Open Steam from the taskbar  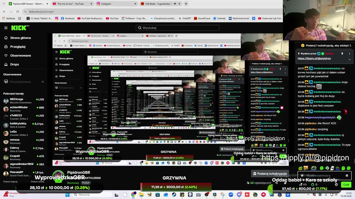pos(174,195)
